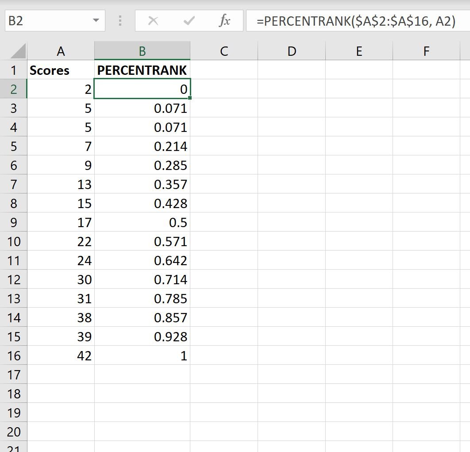Click the Cancel (X) formula icon

click(x=153, y=21)
